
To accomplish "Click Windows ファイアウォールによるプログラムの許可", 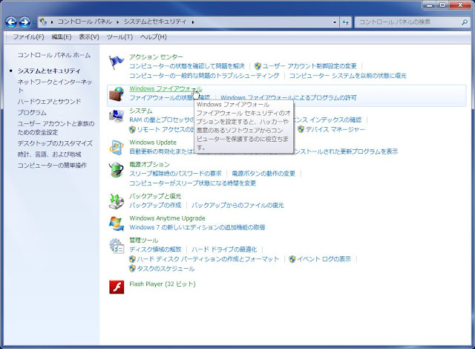I will click(x=289, y=98).
